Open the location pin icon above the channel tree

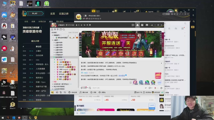(58, 29)
